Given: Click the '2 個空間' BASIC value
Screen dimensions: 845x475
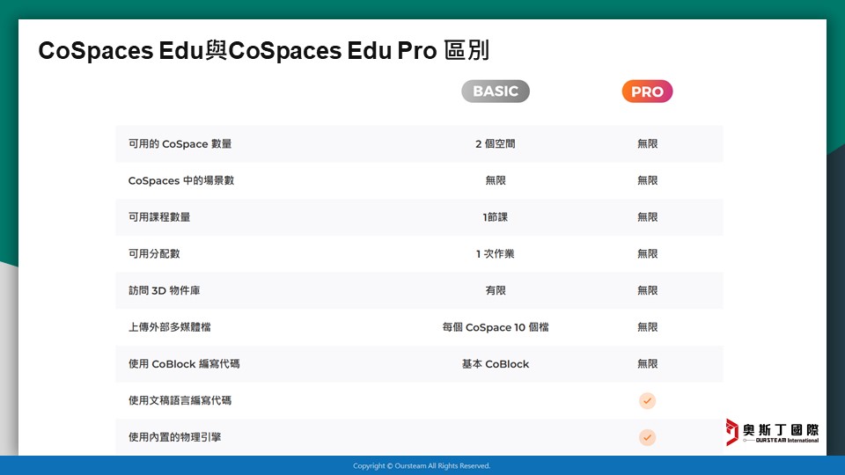Looking at the screenshot, I should (x=496, y=143).
